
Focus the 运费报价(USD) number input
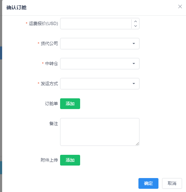tap(96, 24)
